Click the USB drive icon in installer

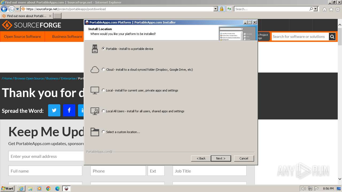click(x=95, y=49)
